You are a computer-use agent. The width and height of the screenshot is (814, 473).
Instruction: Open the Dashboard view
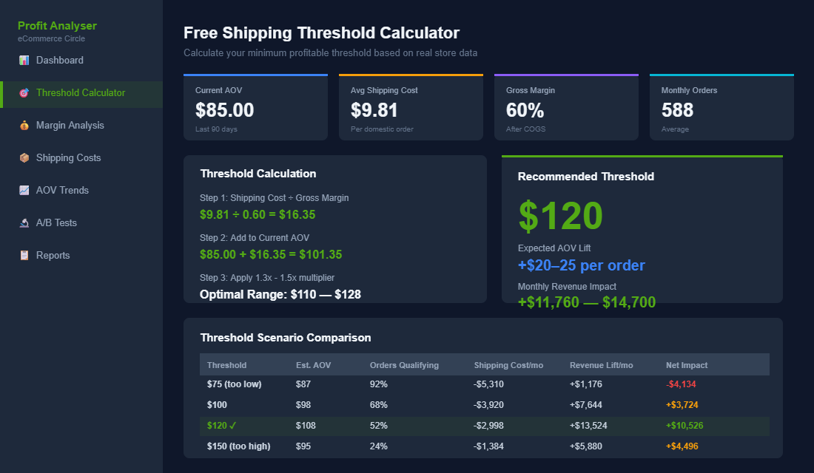point(60,60)
